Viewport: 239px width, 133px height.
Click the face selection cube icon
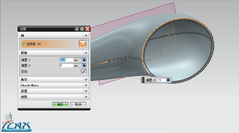83,44
